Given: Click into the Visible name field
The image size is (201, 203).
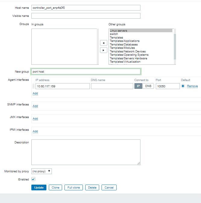Looking at the screenshot, I should point(86,16).
